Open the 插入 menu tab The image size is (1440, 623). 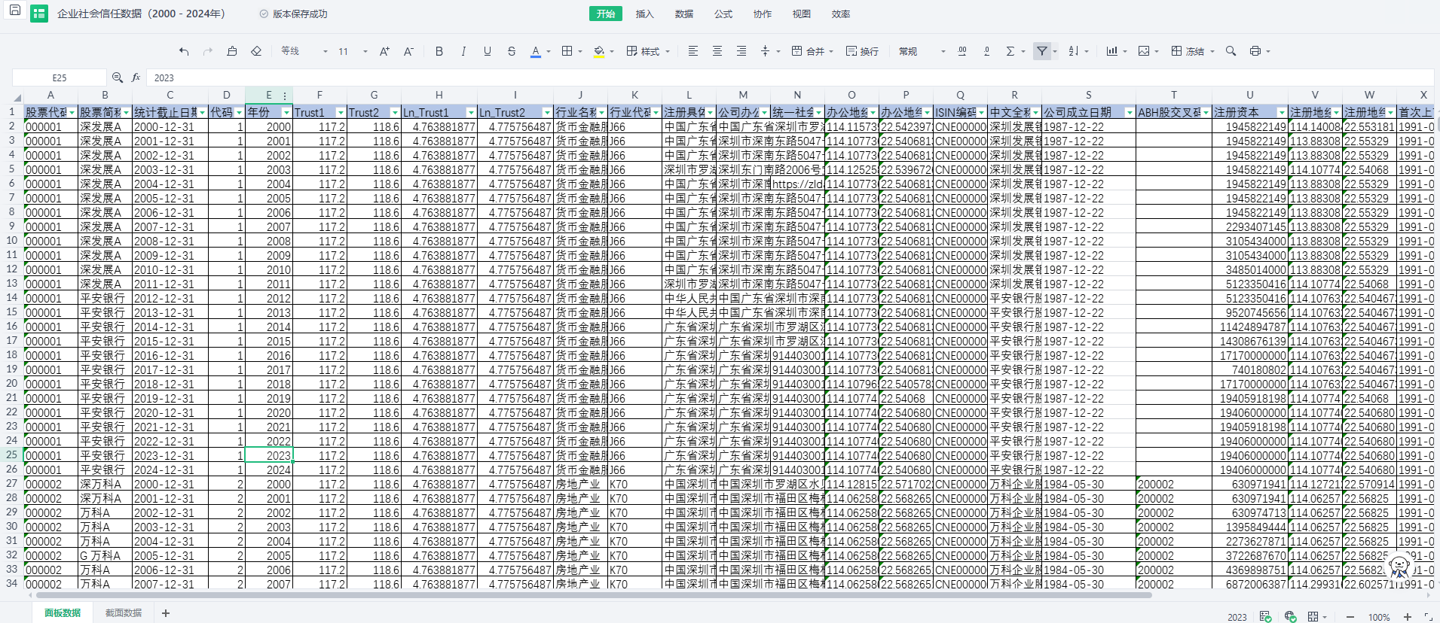644,14
